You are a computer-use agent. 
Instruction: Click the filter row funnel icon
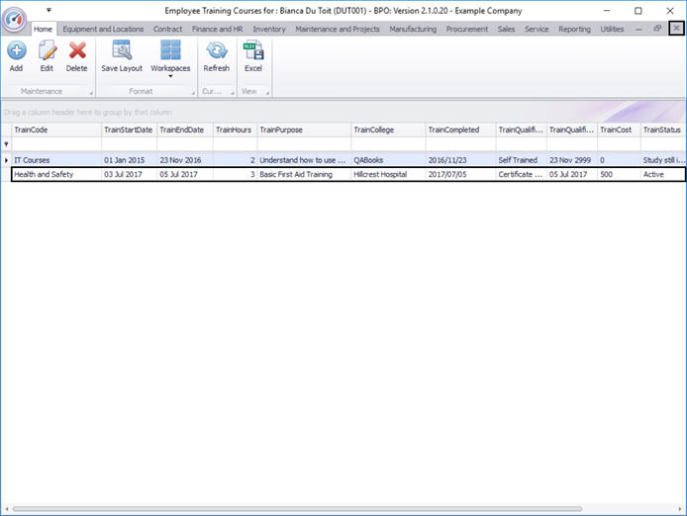tap(6, 144)
